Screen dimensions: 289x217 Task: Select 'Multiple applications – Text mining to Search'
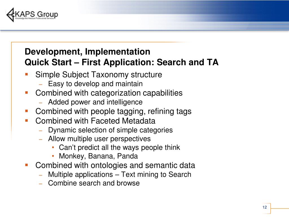(120, 174)
